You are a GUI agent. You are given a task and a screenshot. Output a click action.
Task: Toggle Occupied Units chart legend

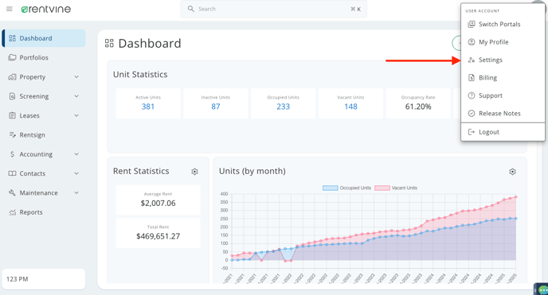point(346,188)
